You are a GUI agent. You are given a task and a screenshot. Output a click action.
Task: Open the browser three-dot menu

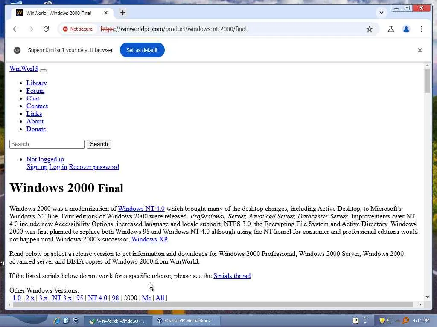click(x=421, y=29)
